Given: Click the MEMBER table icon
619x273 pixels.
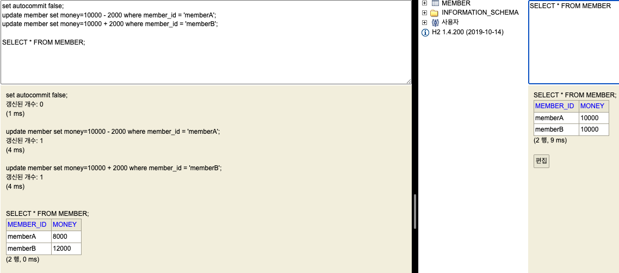Looking at the screenshot, I should pos(435,3).
